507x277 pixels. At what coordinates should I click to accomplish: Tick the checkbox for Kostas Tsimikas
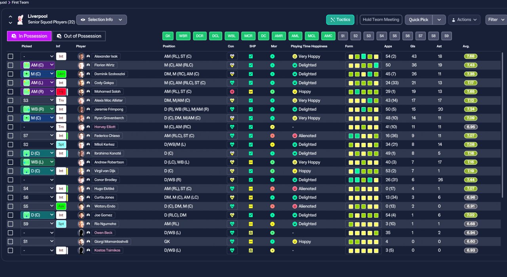(x=11, y=251)
